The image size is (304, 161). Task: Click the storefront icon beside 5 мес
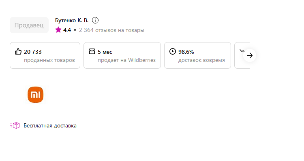(92, 51)
